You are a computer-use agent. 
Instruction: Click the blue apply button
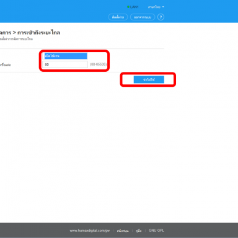tap(149, 79)
